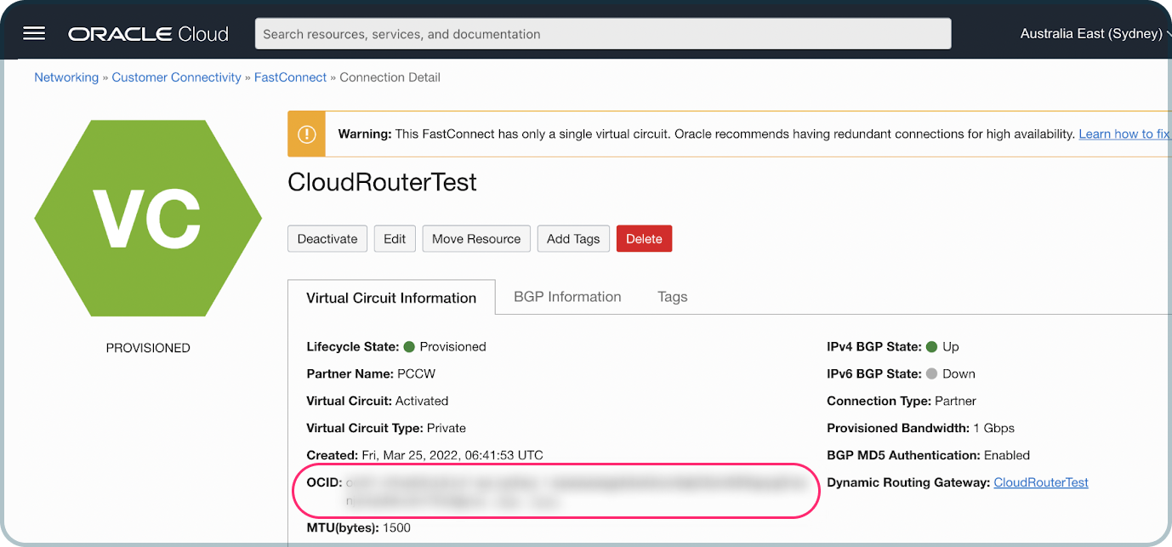Switch to the Tags tab
This screenshot has width=1172, height=547.
pos(672,297)
